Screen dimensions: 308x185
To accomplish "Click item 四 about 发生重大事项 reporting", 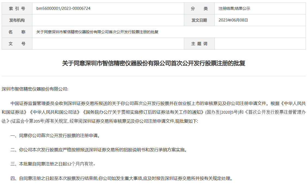I will click(x=122, y=178).
